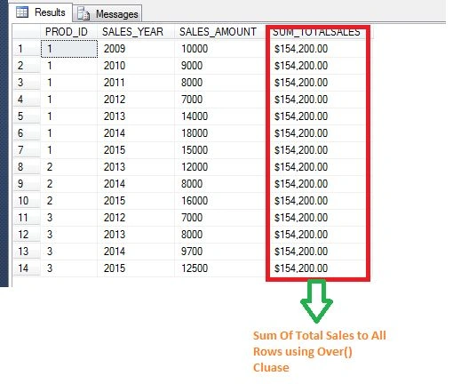Image resolution: width=461 pixels, height=384 pixels.
Task: Select row header number 2
Action: tap(27, 66)
